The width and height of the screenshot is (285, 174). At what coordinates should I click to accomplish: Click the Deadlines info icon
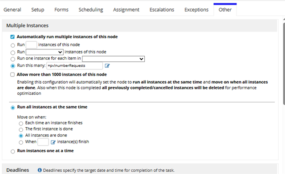point(40,170)
